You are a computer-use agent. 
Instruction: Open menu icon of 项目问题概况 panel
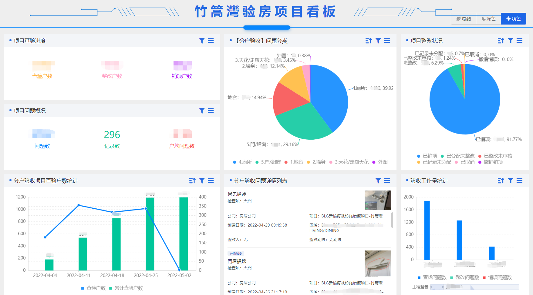(x=211, y=111)
